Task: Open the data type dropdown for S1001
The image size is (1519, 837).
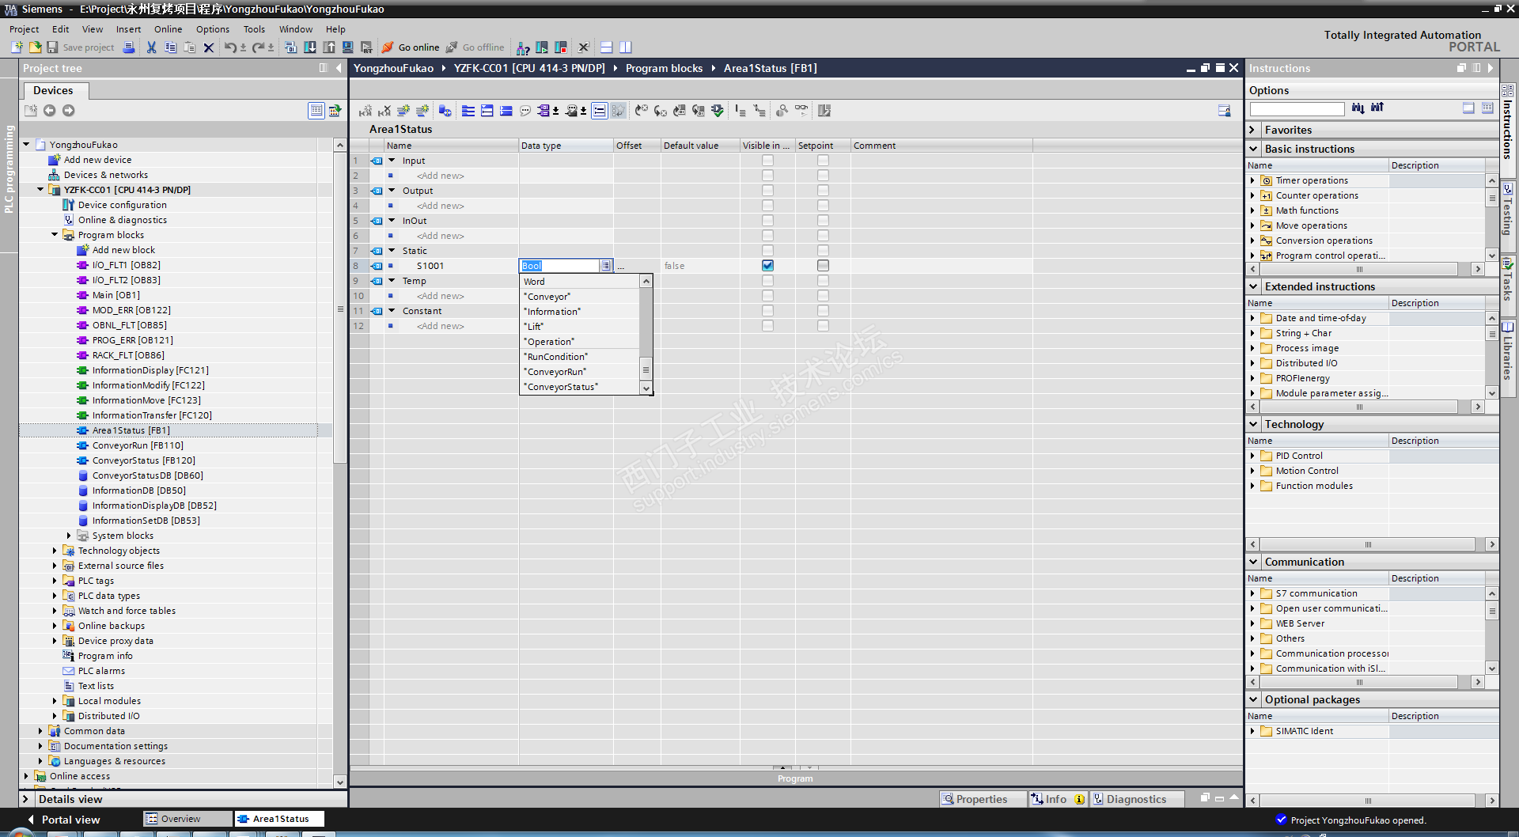Action: 606,266
